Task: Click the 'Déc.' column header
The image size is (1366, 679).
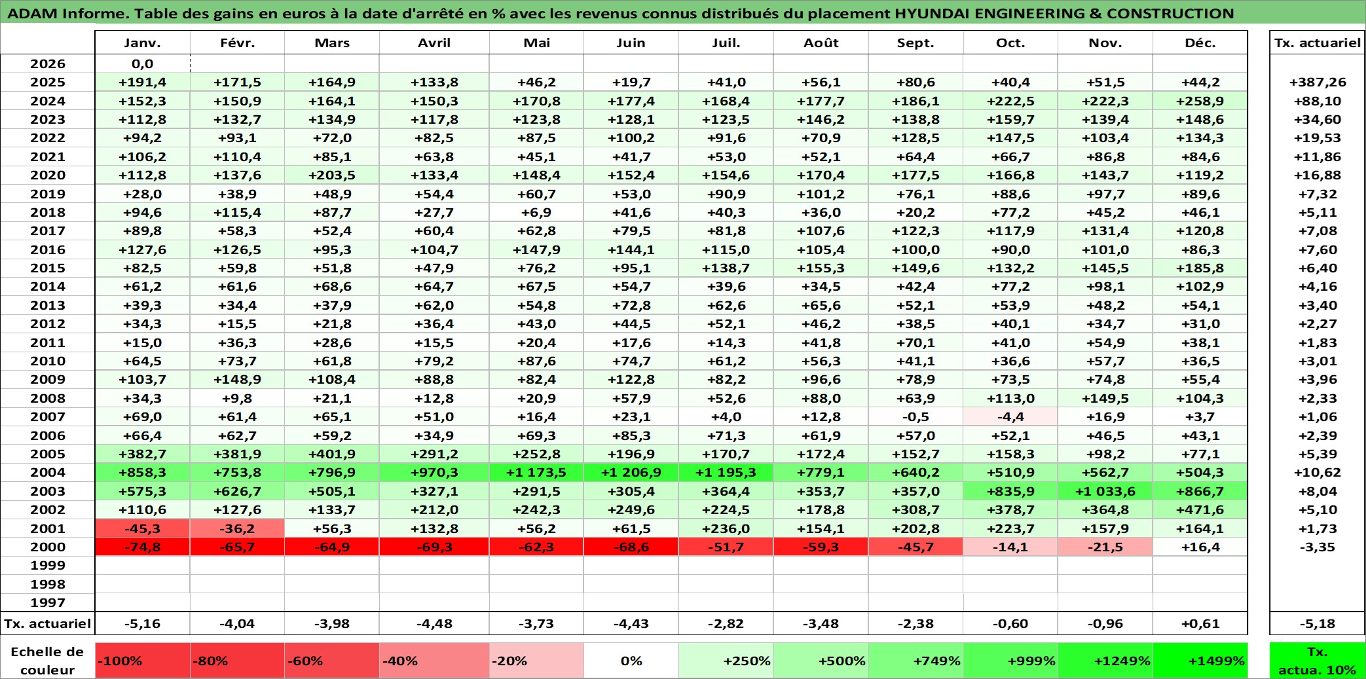Action: pos(1200,43)
